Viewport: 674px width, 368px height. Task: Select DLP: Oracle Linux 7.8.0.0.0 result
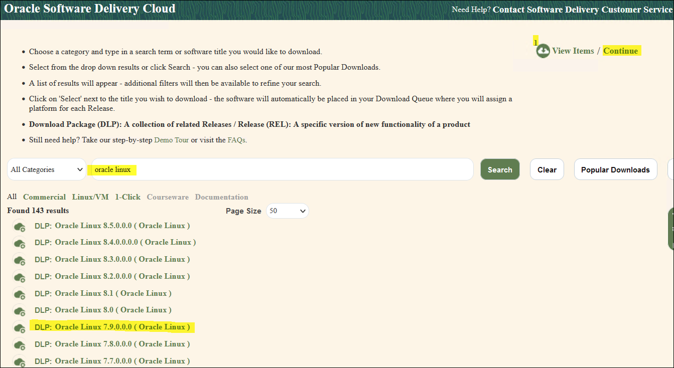click(x=112, y=344)
